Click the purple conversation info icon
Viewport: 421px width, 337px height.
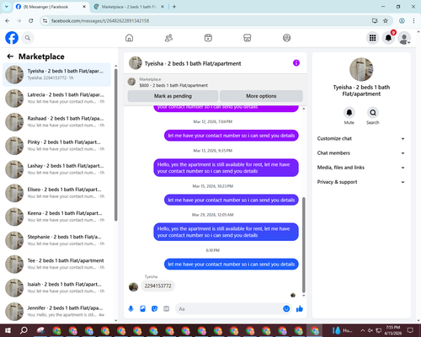[296, 63]
